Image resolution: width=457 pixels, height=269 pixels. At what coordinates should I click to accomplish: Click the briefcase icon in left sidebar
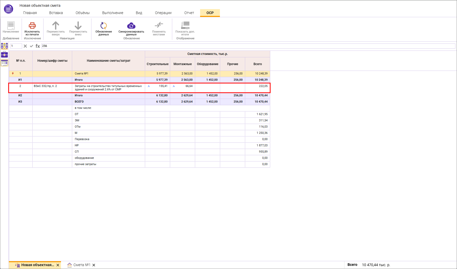click(4, 55)
